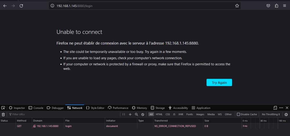Image resolution: width=290 pixels, height=136 pixels.
Task: Open the Storage tab
Action: (x=158, y=108)
